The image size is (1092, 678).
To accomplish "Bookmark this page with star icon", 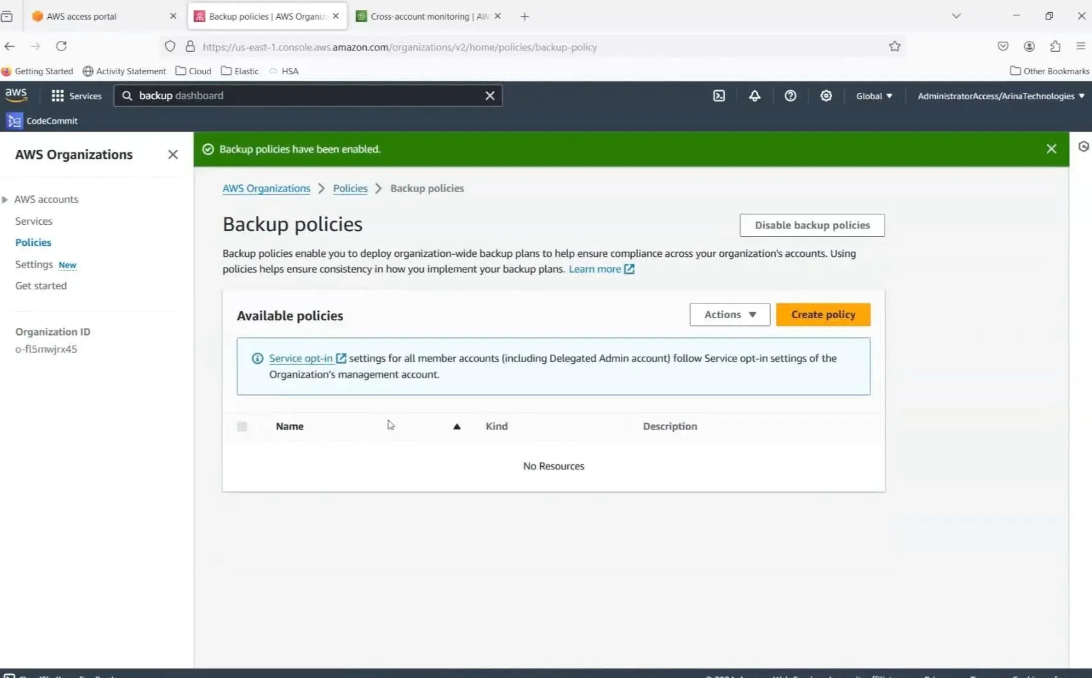I will 894,47.
